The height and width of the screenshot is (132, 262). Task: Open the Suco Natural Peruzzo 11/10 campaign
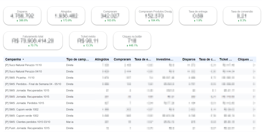coord(23,65)
